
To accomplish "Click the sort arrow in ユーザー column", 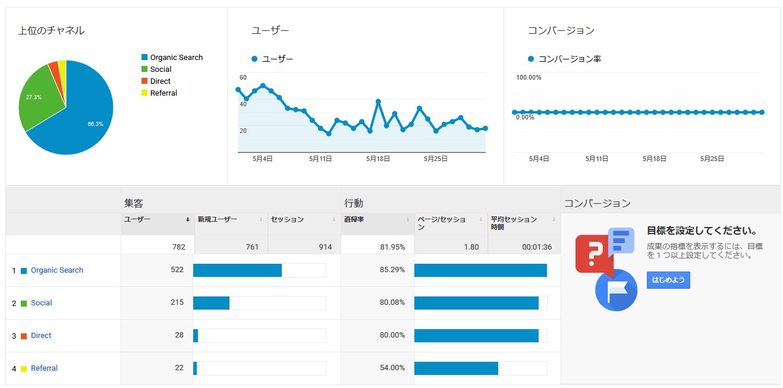I will [188, 220].
